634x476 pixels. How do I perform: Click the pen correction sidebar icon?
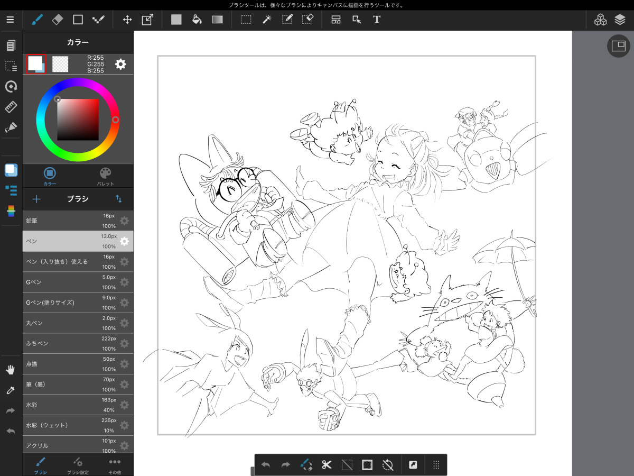pyautogui.click(x=11, y=127)
